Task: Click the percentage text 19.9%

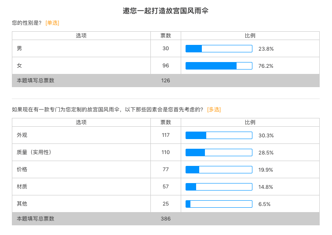Action: (x=266, y=170)
